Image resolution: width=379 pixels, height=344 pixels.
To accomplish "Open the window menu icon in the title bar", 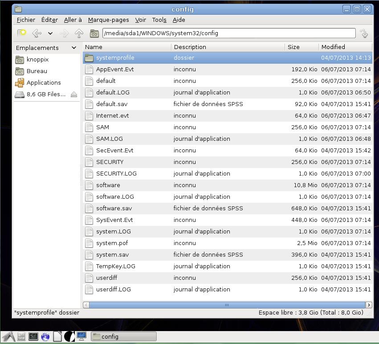I will click(18, 9).
